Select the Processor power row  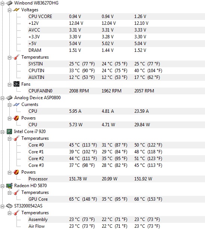[116, 179]
